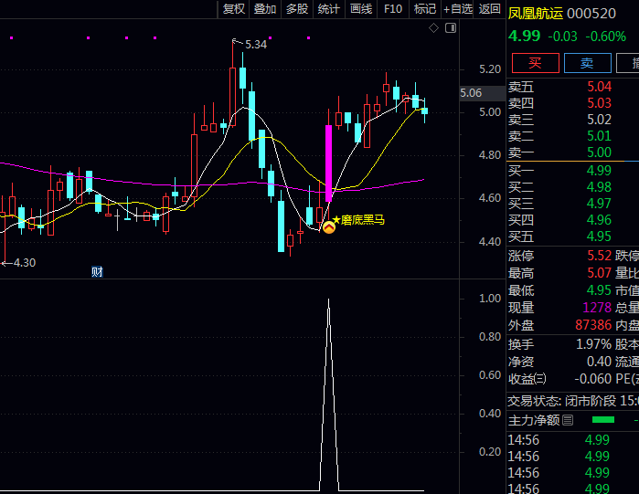The width and height of the screenshot is (639, 494).
Task: Click the 换手 turnover value 1.97%
Action: click(594, 344)
